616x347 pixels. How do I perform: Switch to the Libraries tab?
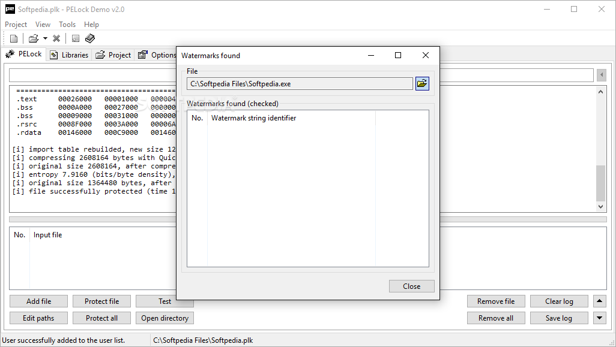point(69,55)
